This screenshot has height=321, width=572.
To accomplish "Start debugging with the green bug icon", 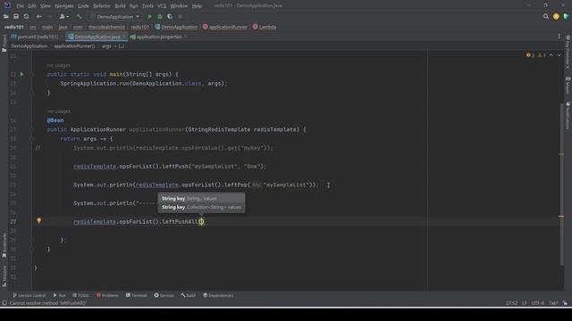I will pyautogui.click(x=160, y=16).
